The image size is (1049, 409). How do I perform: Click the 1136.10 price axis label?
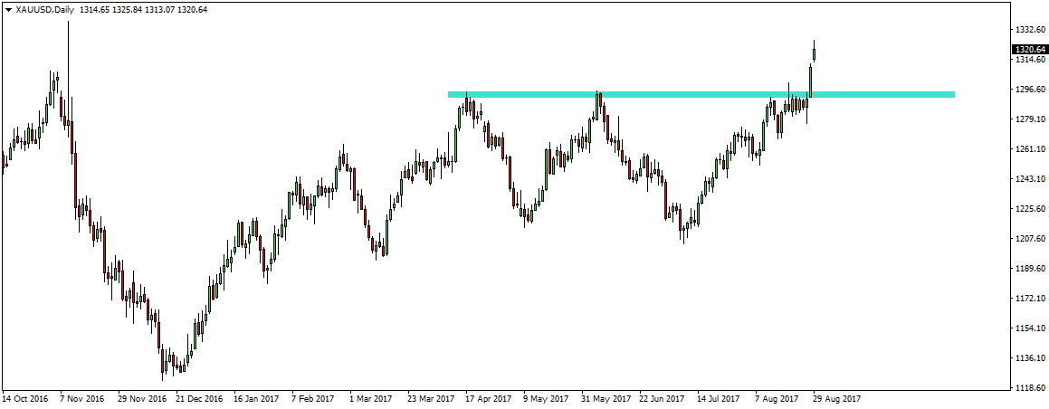[x=1030, y=358]
